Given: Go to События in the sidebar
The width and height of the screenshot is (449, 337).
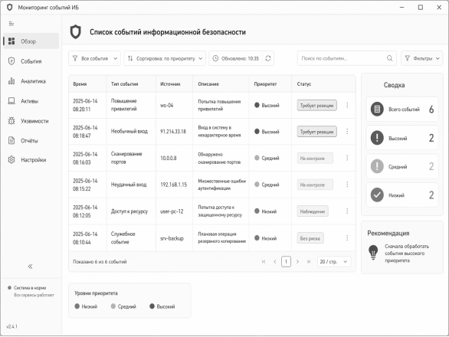Looking at the screenshot, I should 31,61.
